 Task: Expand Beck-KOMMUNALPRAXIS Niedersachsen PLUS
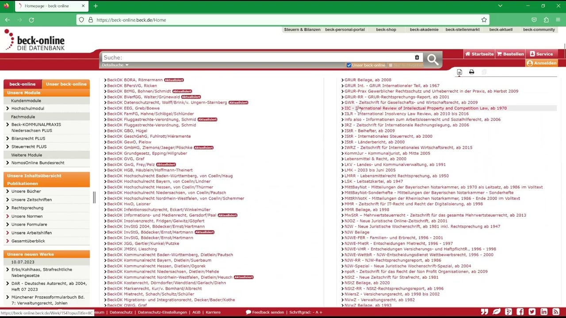pos(8,125)
